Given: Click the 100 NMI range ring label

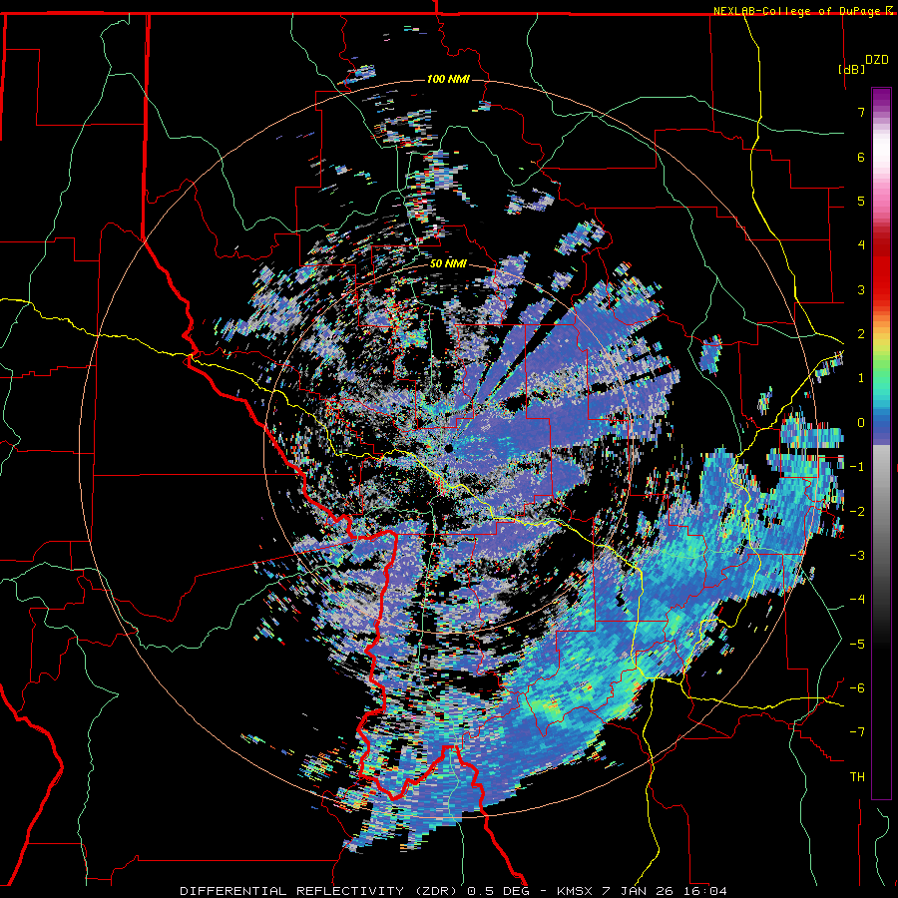Looking at the screenshot, I should click(x=448, y=79).
